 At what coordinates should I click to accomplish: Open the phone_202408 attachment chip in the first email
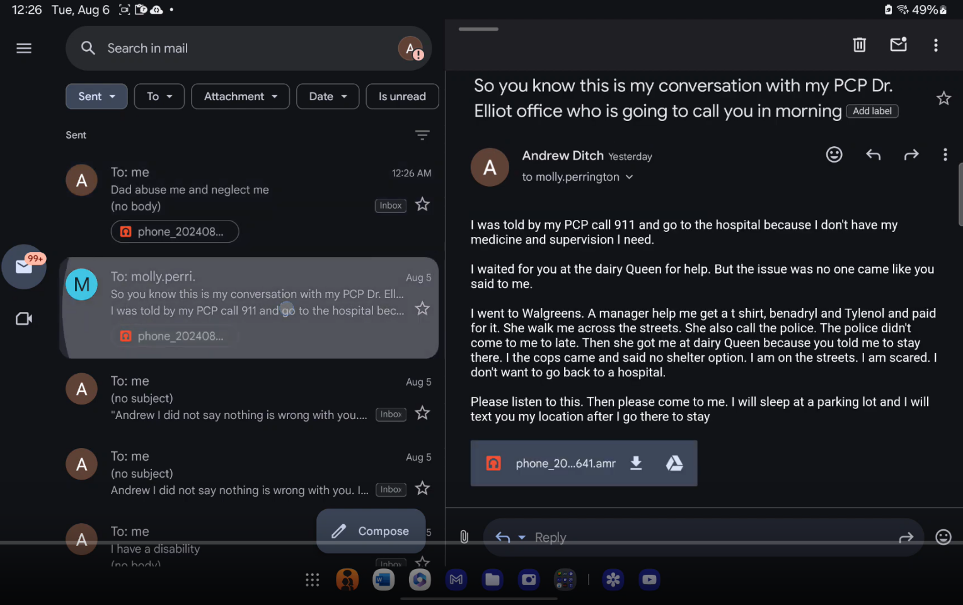(x=175, y=231)
